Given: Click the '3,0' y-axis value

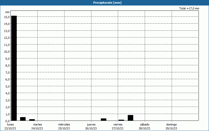Looking at the screenshot, I should click(7, 100).
